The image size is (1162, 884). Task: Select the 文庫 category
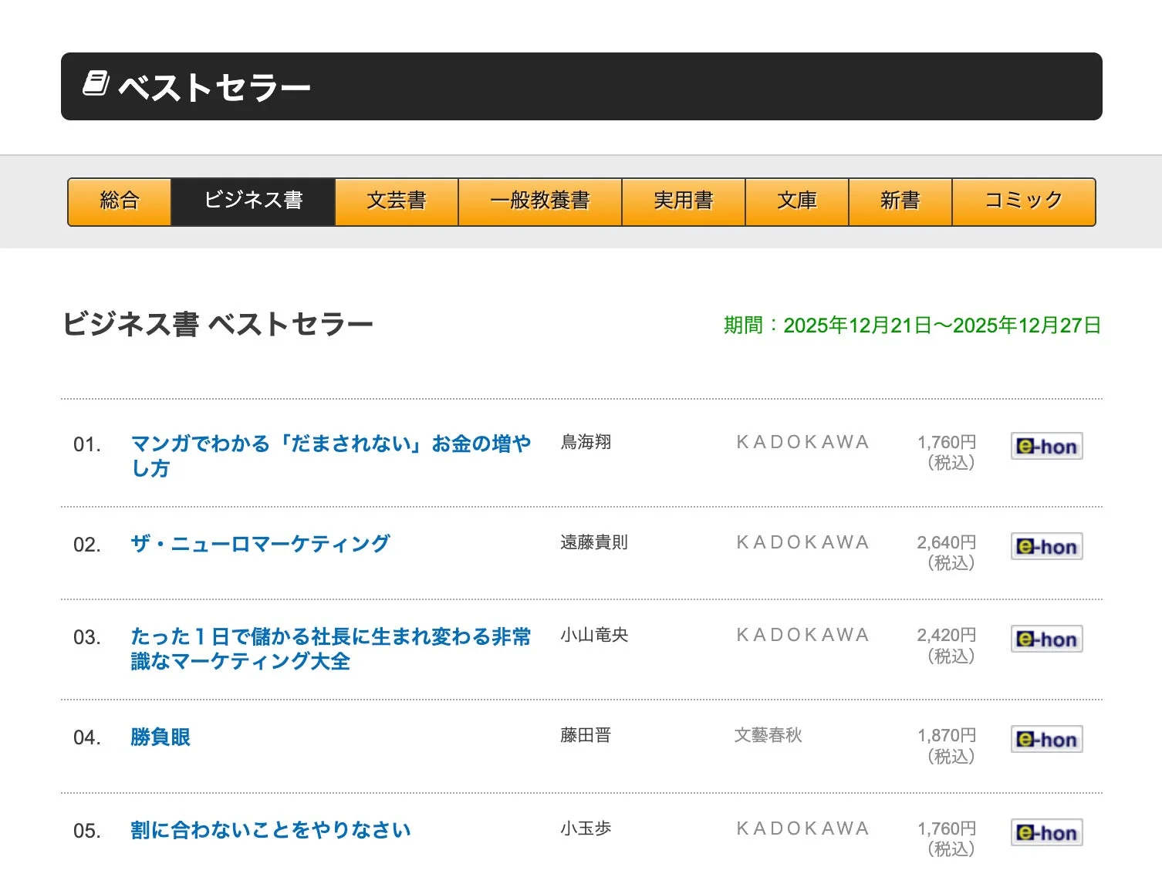[796, 201]
